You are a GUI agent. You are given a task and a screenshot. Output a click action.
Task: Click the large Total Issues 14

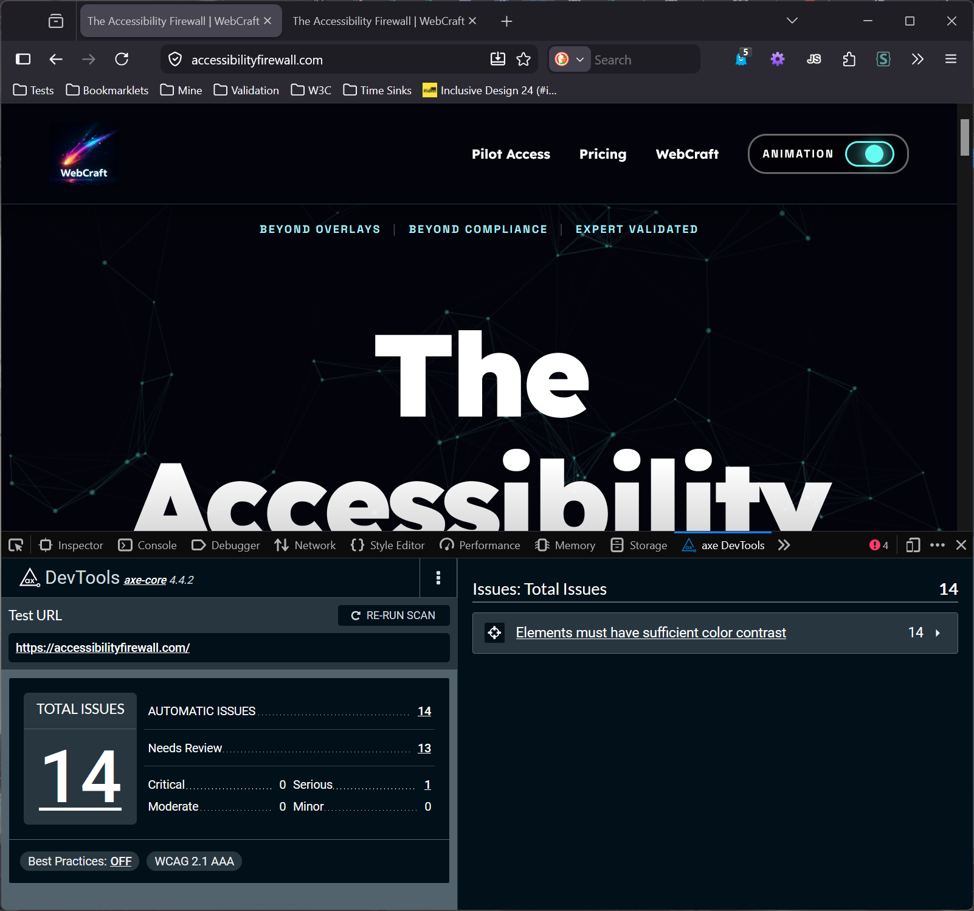80,778
